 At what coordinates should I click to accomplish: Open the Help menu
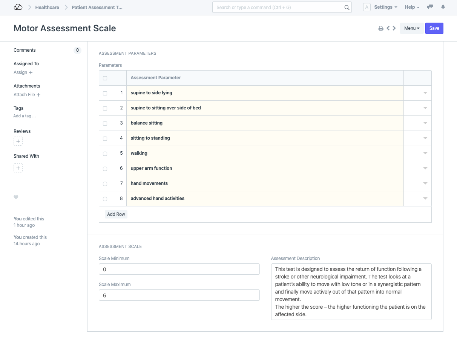412,7
